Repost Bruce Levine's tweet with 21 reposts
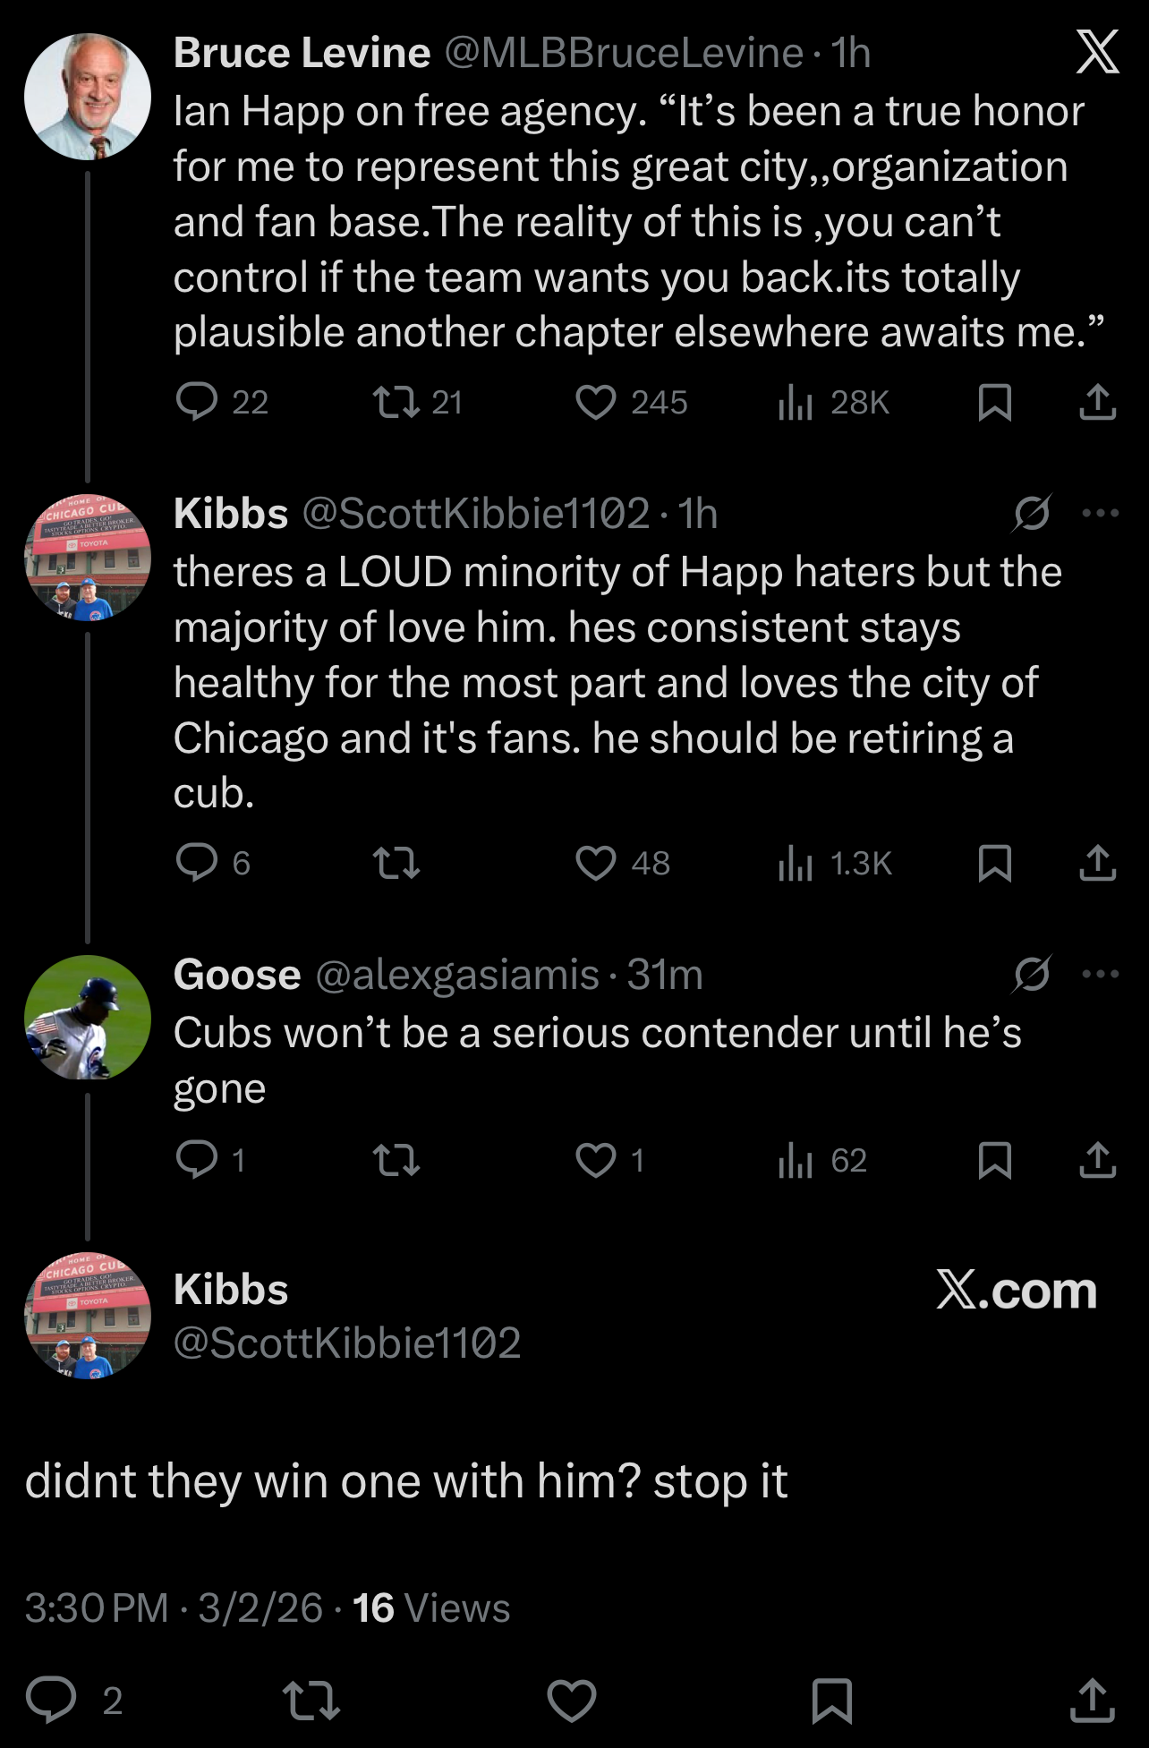Image resolution: width=1149 pixels, height=1748 pixels. coord(396,402)
